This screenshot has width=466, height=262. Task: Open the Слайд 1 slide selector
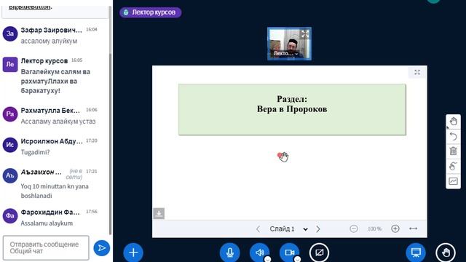point(288,229)
